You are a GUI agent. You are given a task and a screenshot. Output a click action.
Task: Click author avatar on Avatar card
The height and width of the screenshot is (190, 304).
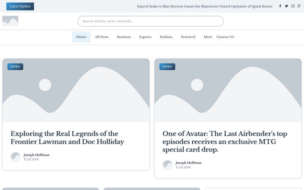[x=168, y=165]
